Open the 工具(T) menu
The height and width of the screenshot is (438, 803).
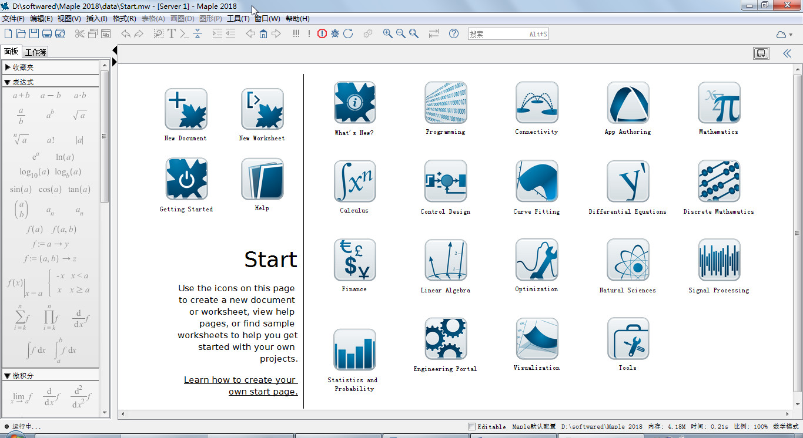pyautogui.click(x=238, y=19)
